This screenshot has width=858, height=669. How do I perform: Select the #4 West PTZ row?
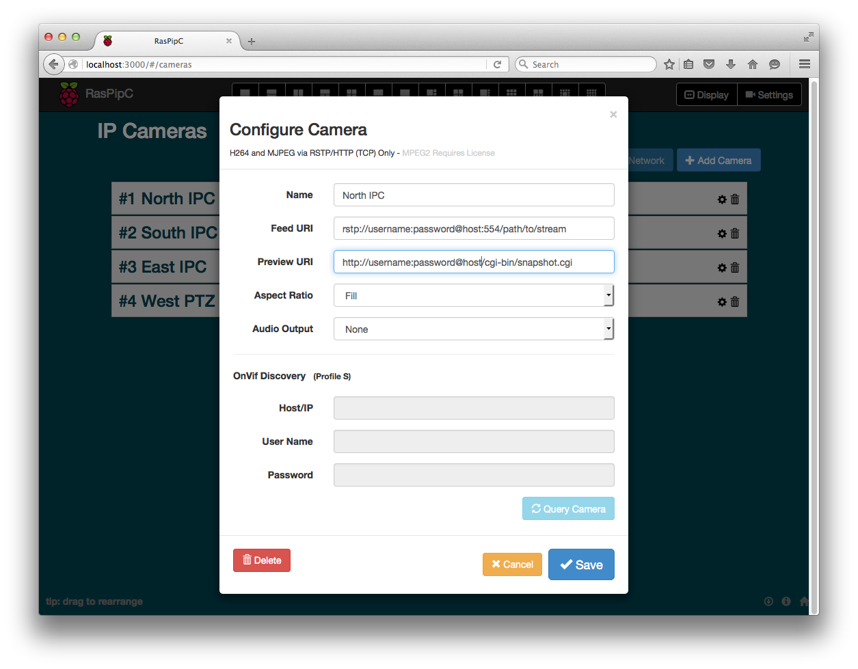(x=429, y=301)
